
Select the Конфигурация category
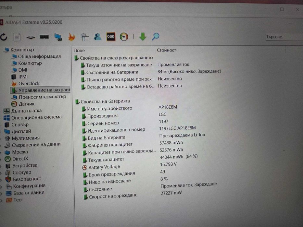click(26, 186)
